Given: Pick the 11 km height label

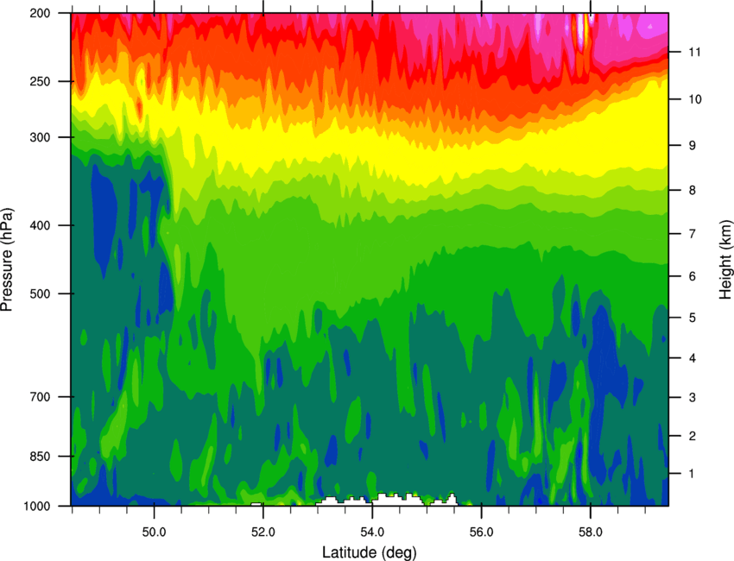Looking at the screenshot, I should point(694,52).
